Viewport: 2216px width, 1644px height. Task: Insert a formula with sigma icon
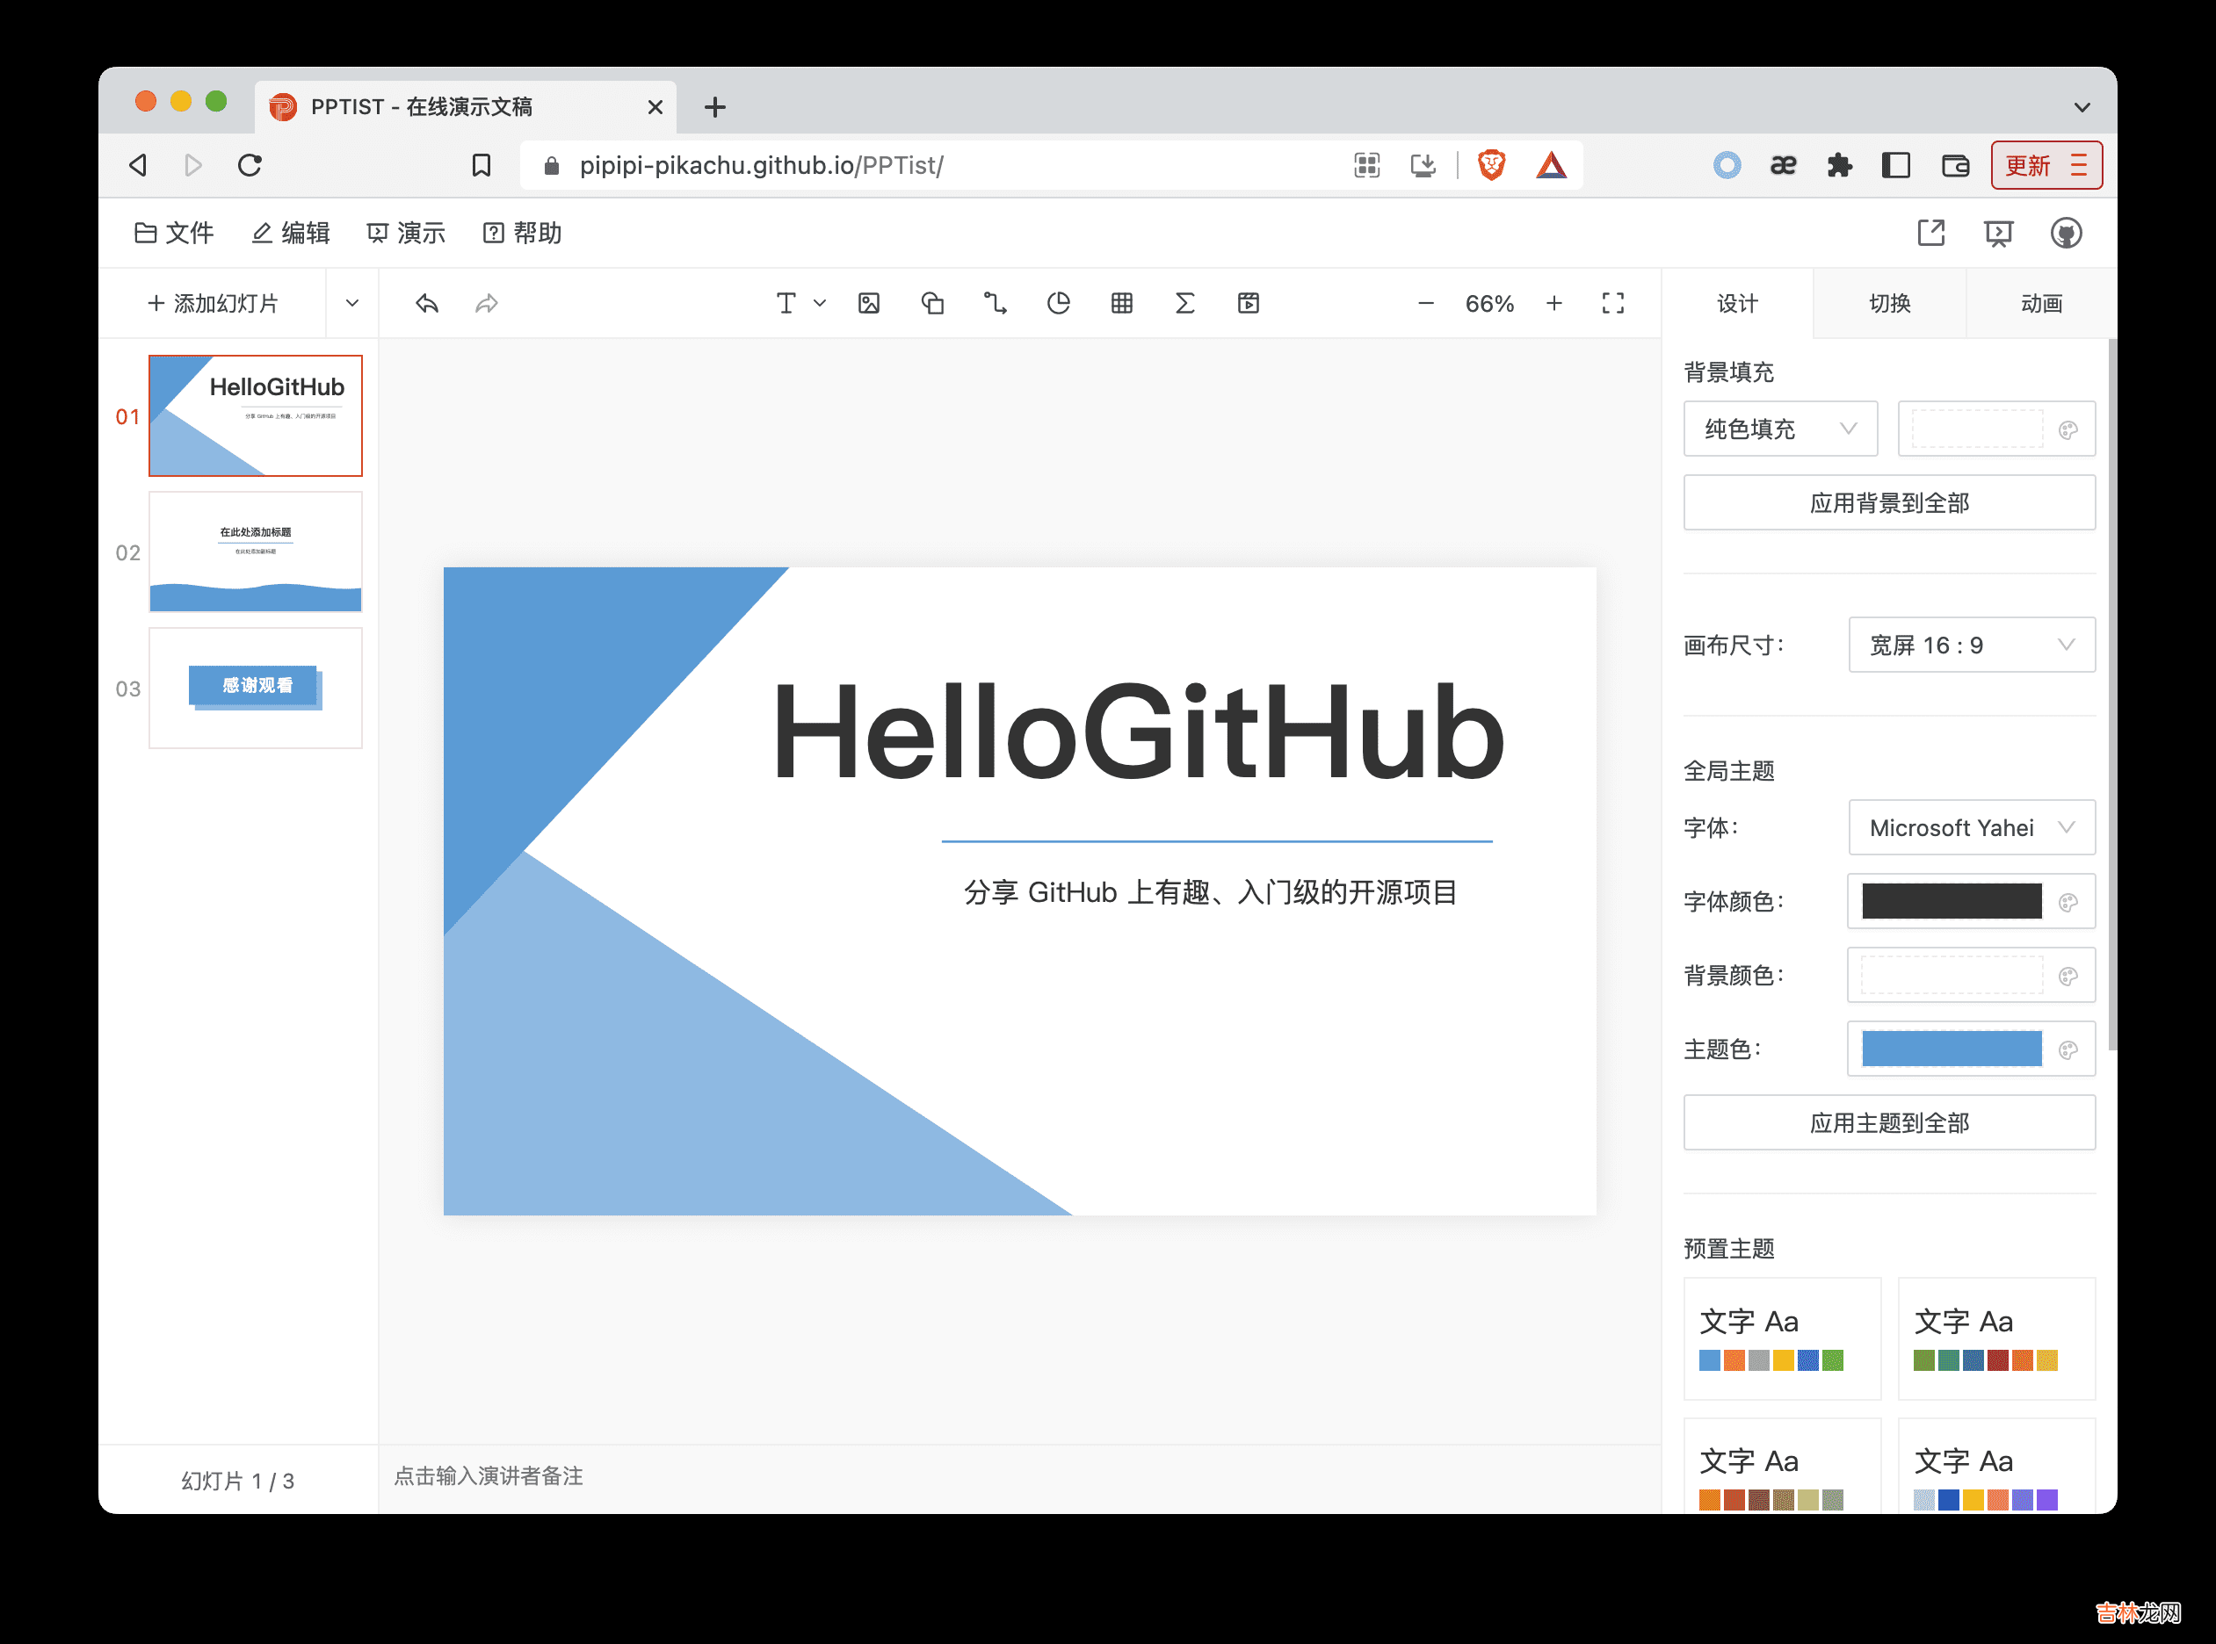tap(1184, 304)
